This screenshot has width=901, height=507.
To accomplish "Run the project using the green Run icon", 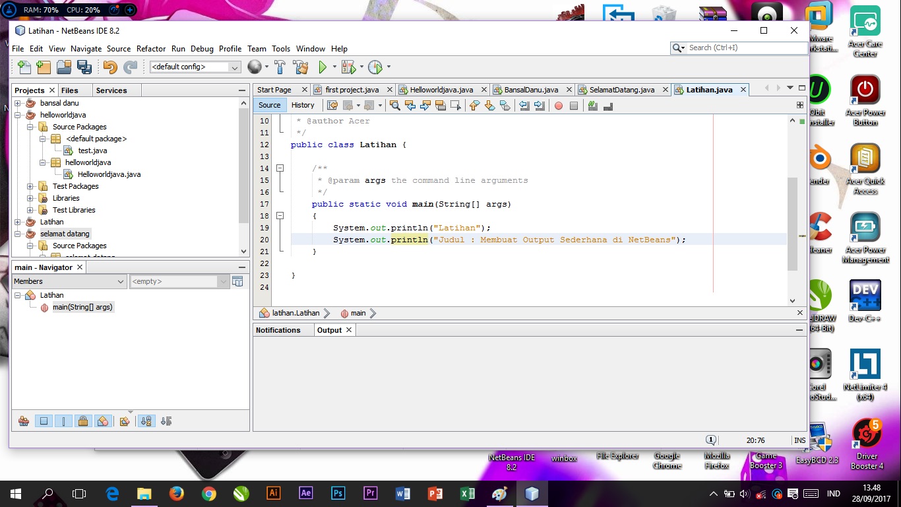I will coord(324,67).
